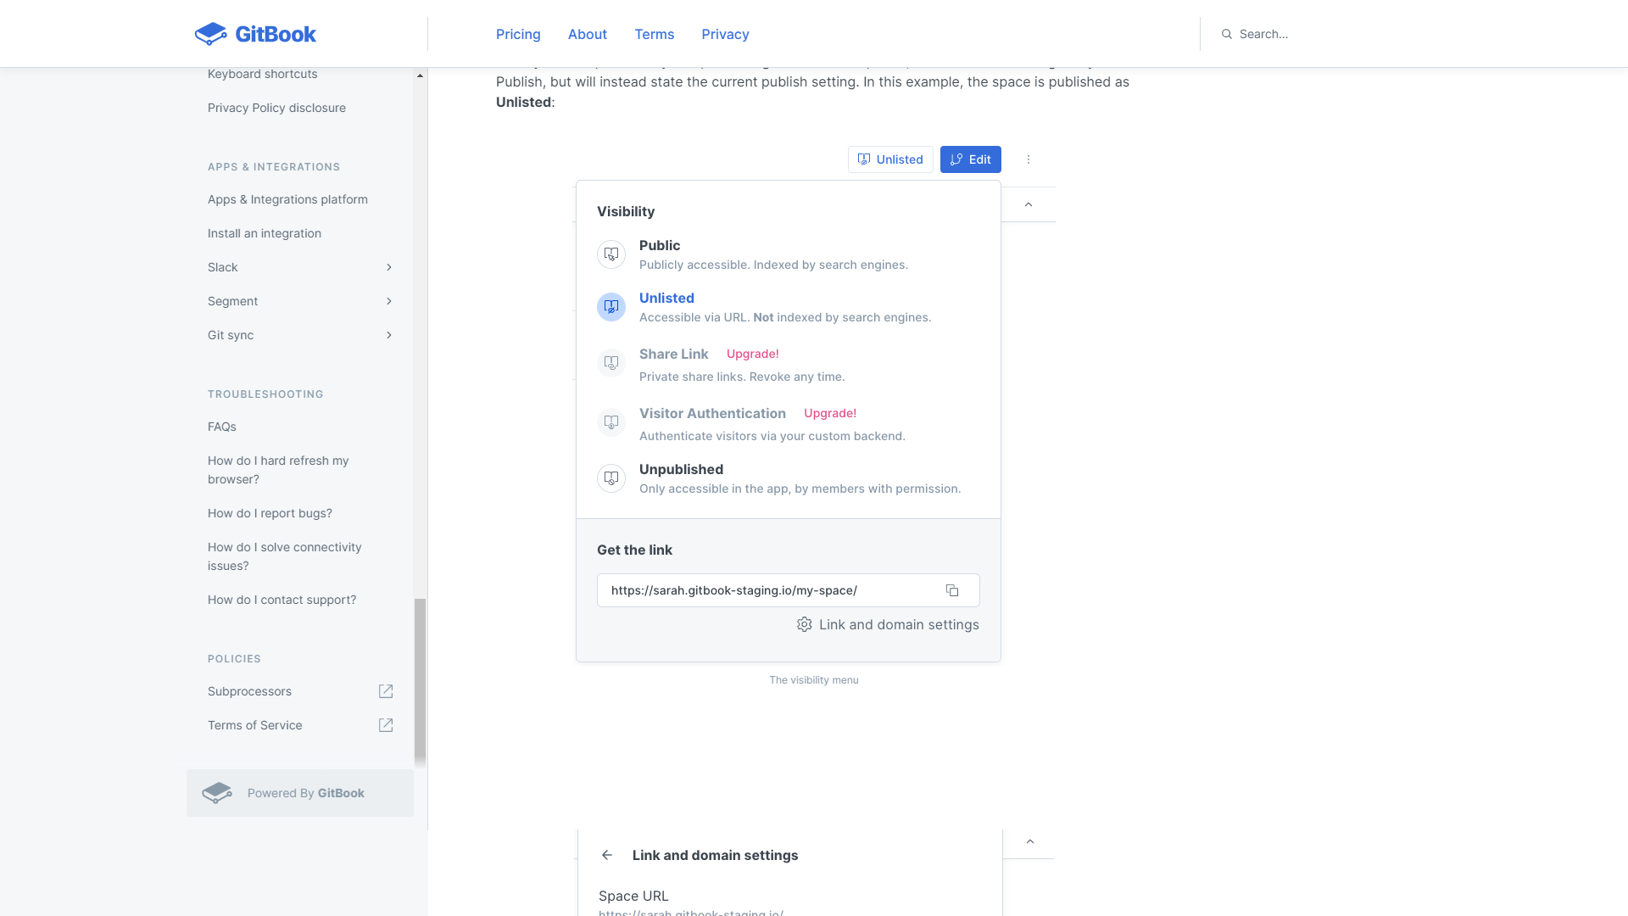The image size is (1628, 916).
Task: Open the FAQs sidebar link
Action: pos(222,427)
